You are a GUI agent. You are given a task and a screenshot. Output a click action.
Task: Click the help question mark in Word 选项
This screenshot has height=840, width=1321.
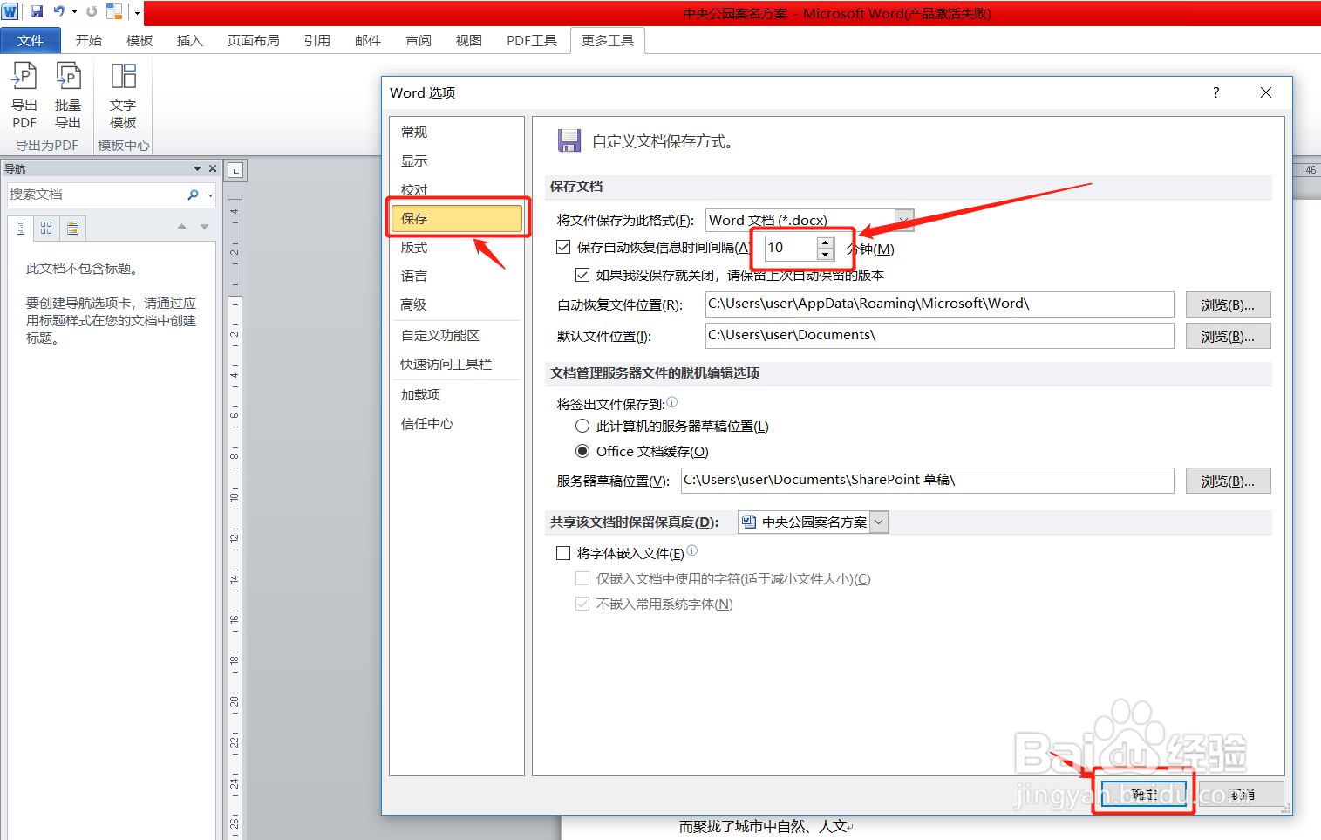pos(1215,92)
